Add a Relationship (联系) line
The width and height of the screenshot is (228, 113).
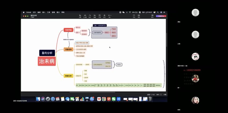[90, 16]
